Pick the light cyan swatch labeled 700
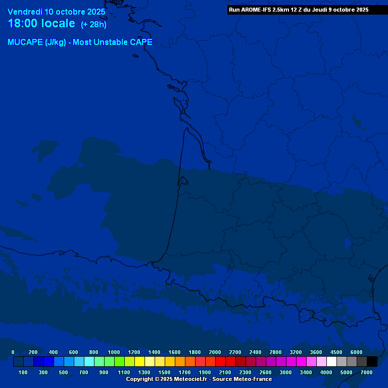The width and height of the screenshot is (388, 388). point(89,361)
